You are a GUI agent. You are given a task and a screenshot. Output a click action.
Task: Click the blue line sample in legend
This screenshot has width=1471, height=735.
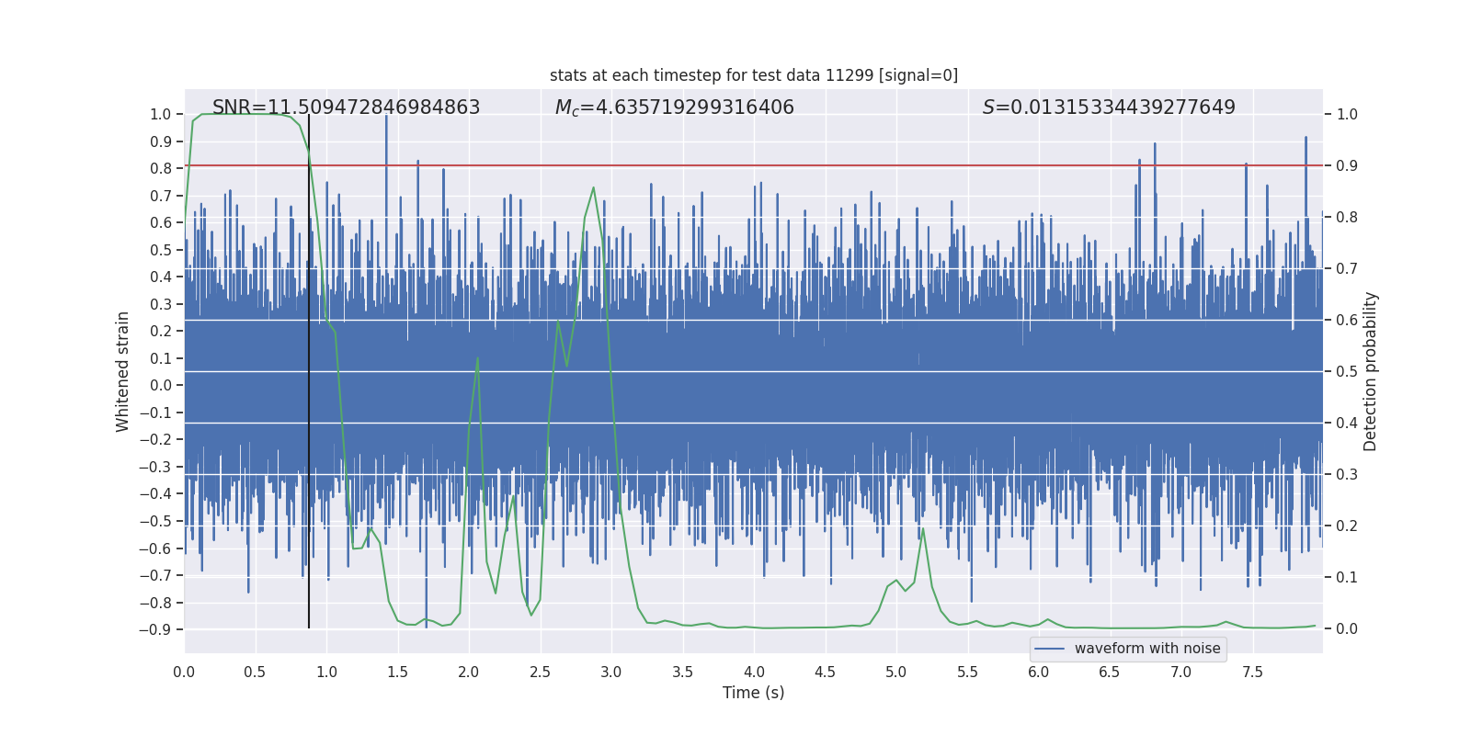pyautogui.click(x=1050, y=649)
